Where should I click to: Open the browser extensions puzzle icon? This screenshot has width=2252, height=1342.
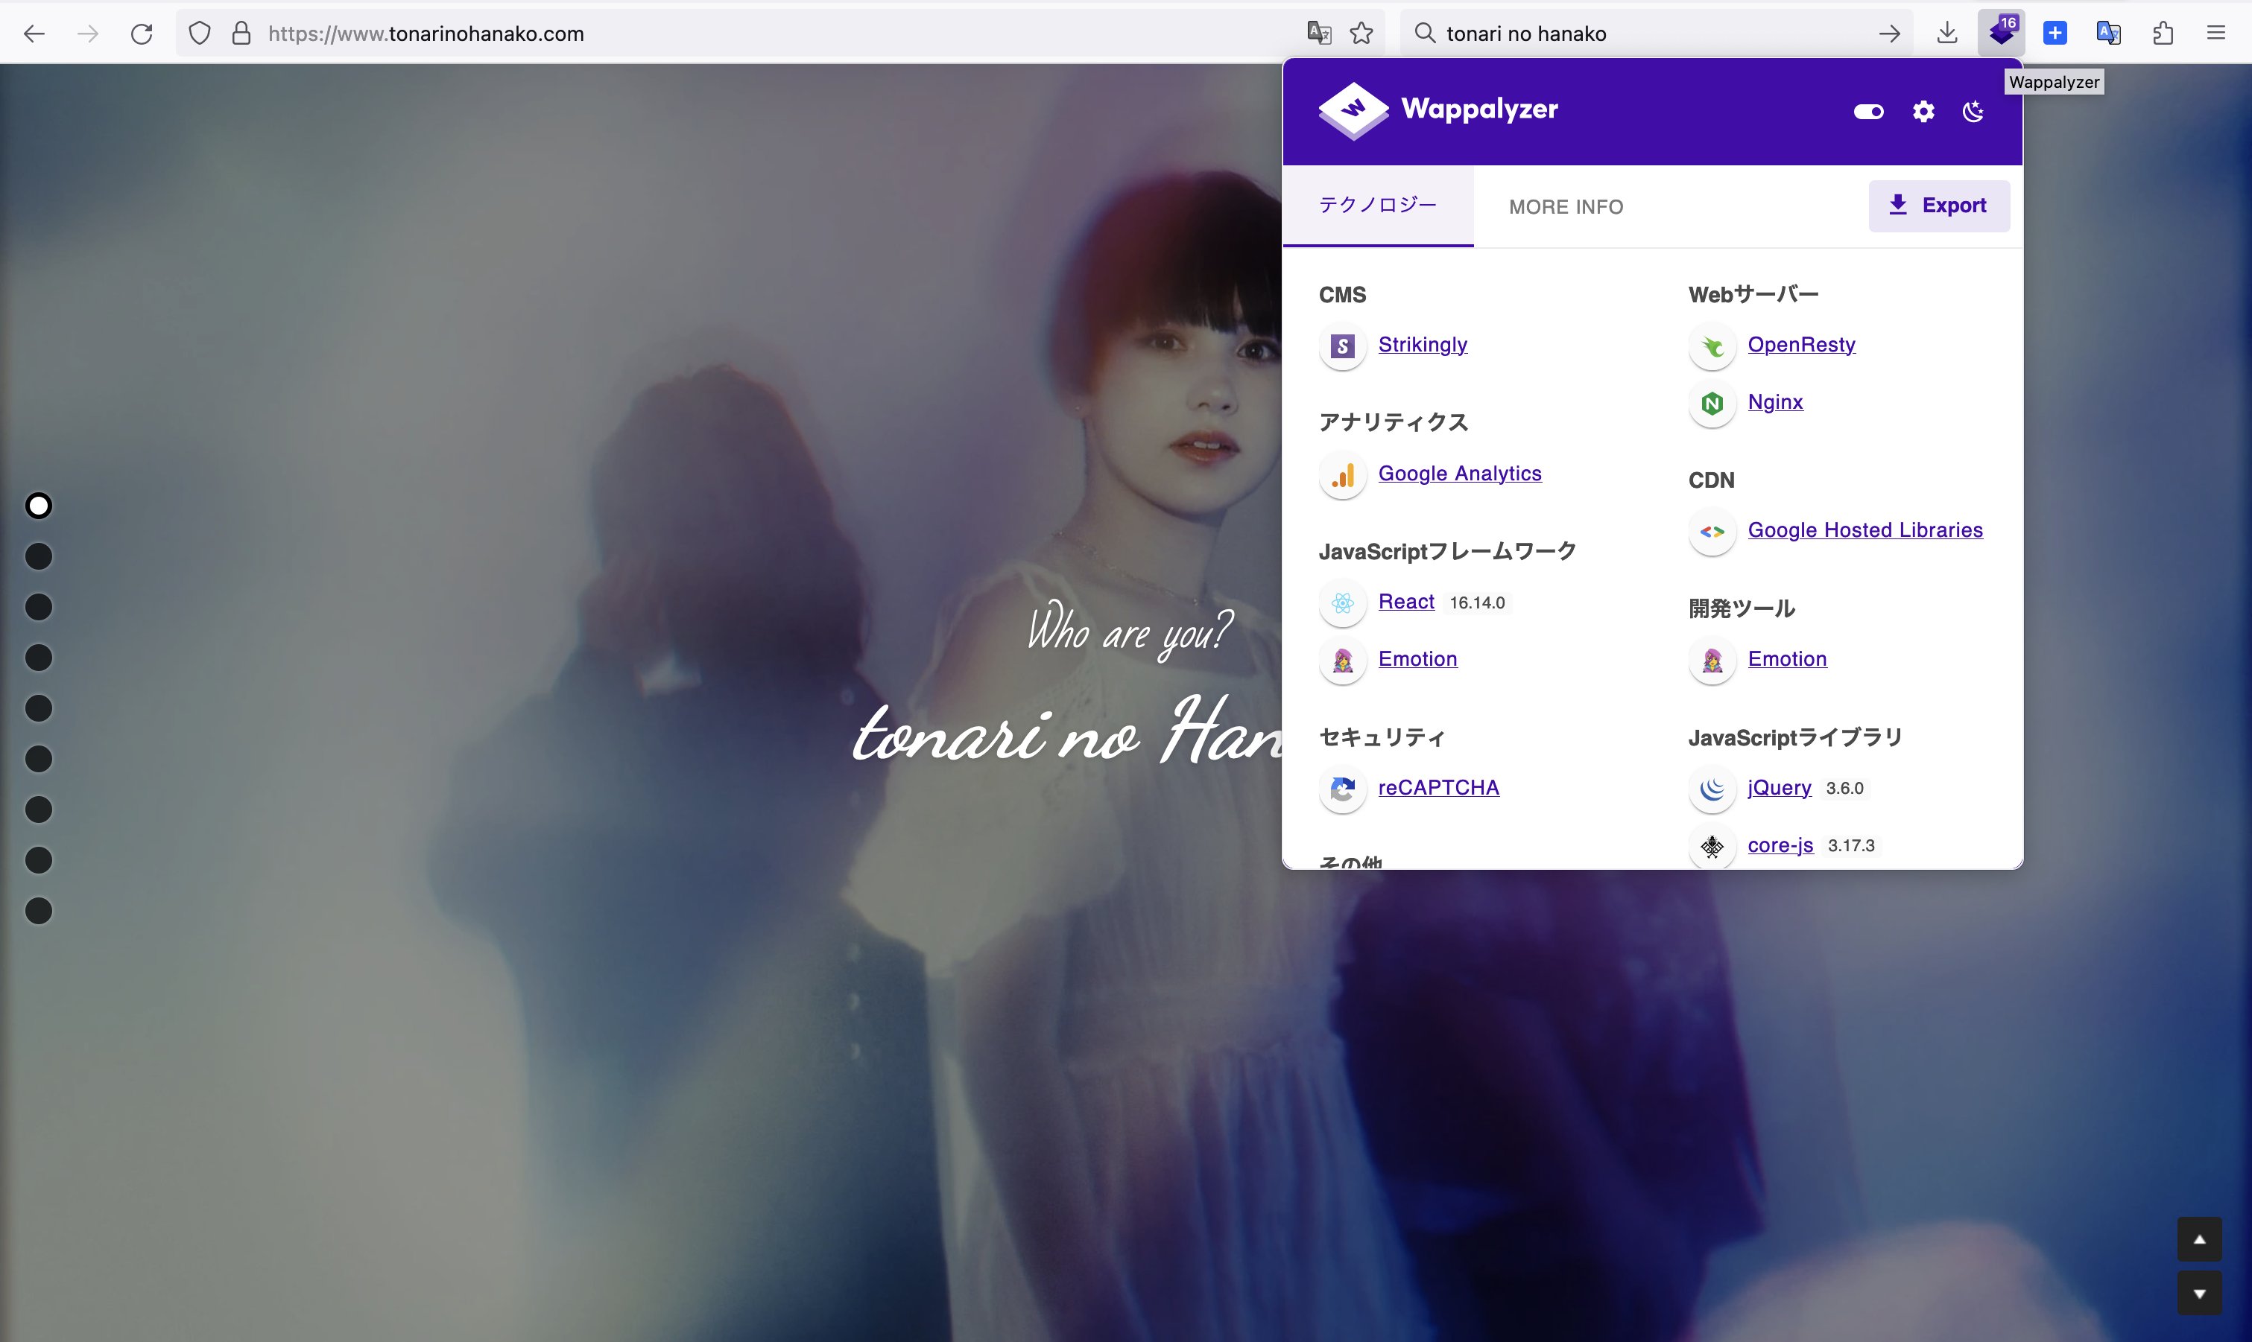tap(2163, 34)
